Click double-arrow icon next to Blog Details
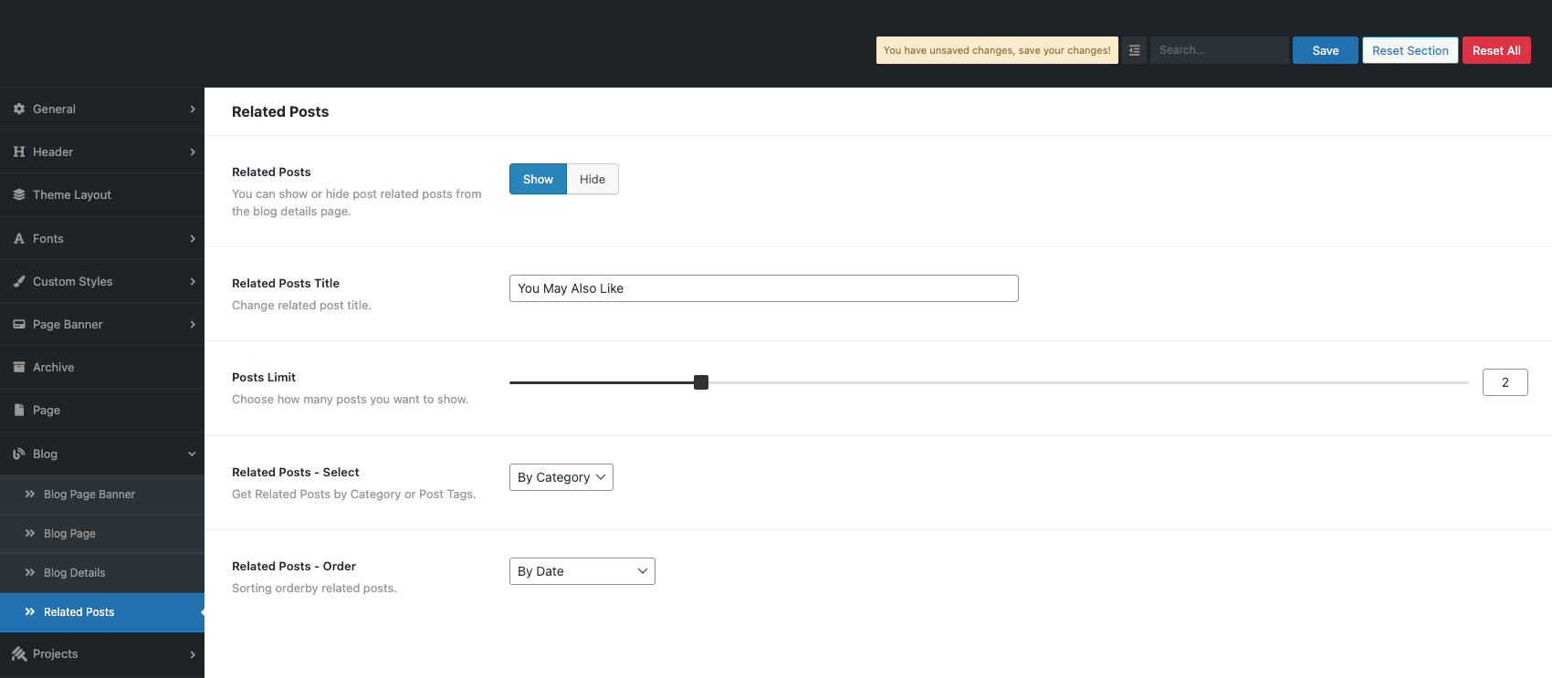Viewport: 1552px width, 678px height. (x=30, y=572)
